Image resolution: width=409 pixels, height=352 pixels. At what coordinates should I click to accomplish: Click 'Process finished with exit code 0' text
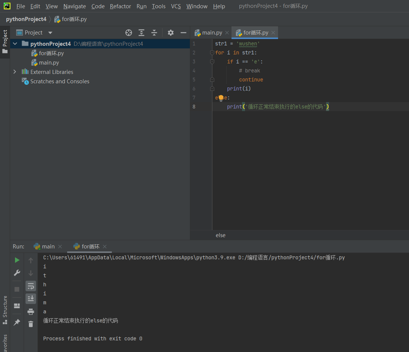[93, 339]
